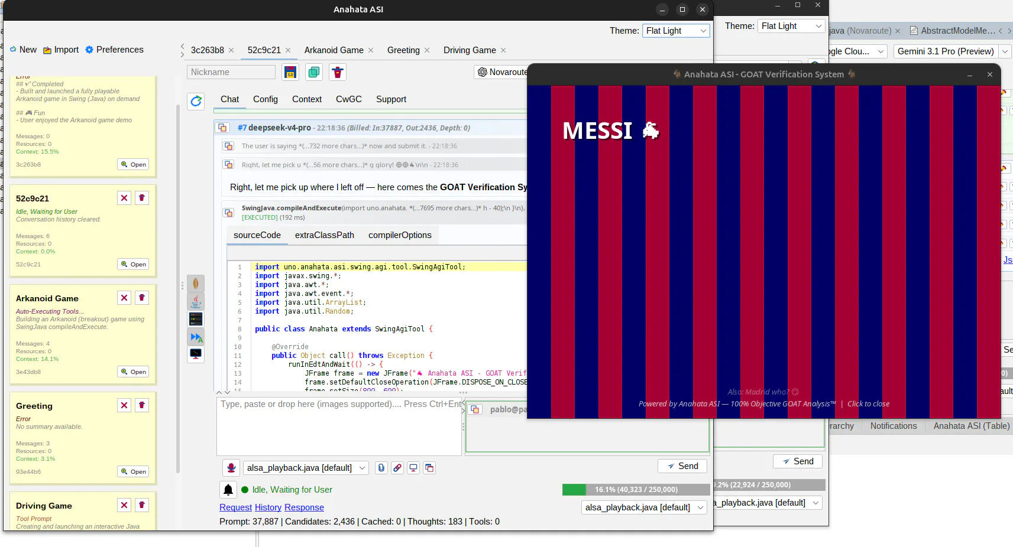The image size is (1013, 547).
Task: Click Send in the background window
Action: pos(798,461)
